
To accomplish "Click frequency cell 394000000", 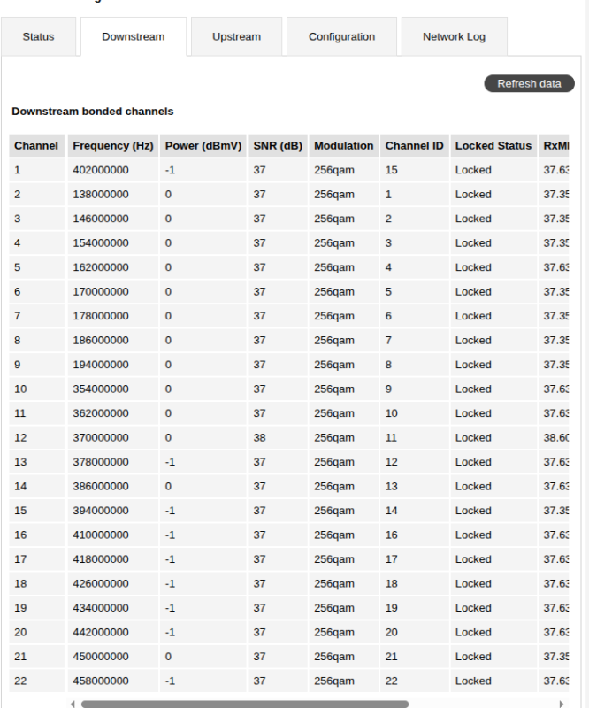I will click(x=113, y=511).
